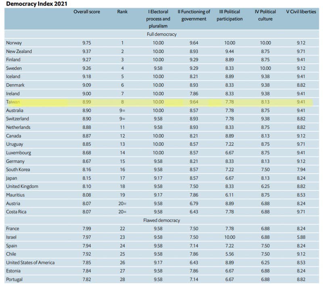Select the country name "Germany"
Screen dimensions: 323x287
pyautogui.click(x=15, y=161)
